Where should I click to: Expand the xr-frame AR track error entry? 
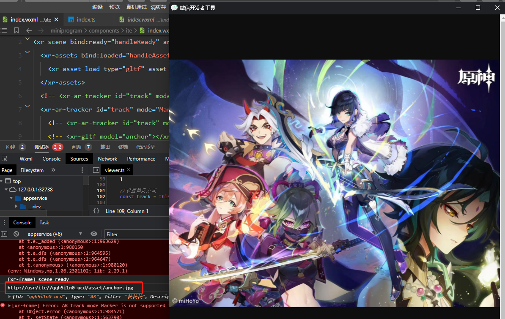[x=9, y=305]
